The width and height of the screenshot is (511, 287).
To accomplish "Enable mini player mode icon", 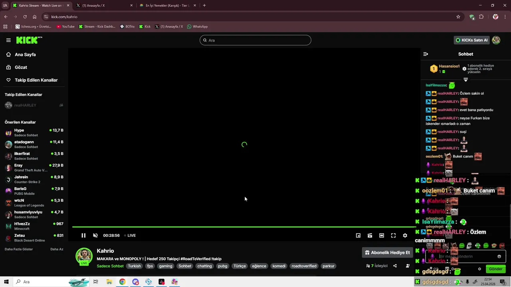I will click(x=358, y=236).
